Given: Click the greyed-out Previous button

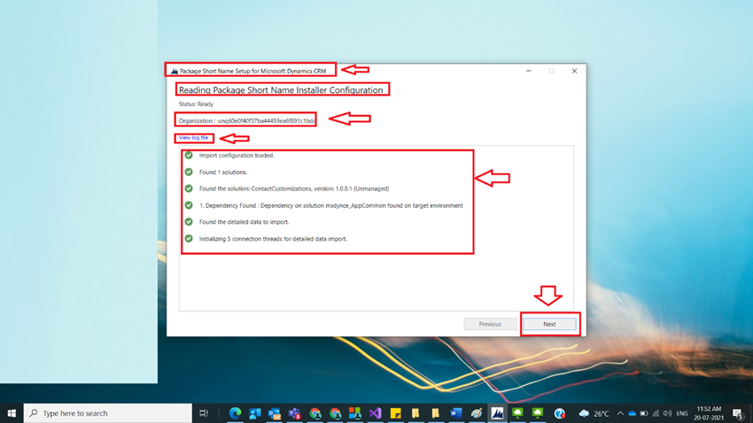Looking at the screenshot, I should pyautogui.click(x=490, y=324).
